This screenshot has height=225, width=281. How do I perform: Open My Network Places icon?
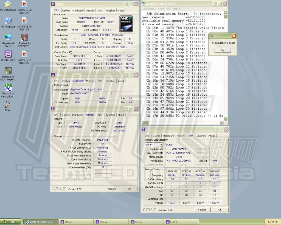pyautogui.click(x=8, y=38)
